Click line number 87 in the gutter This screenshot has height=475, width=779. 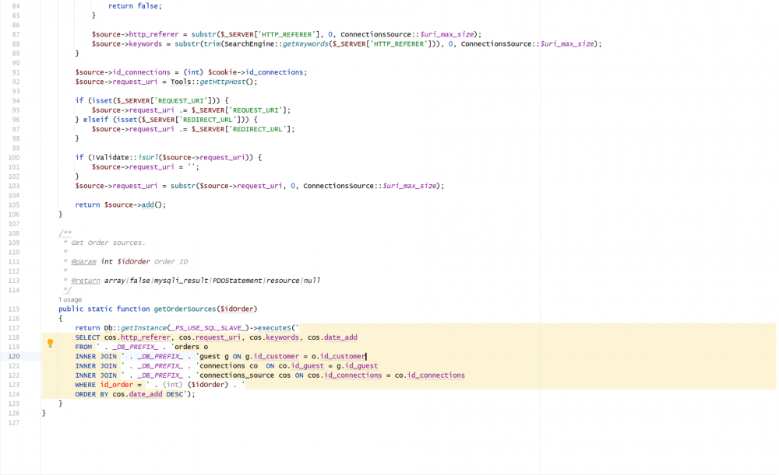pos(16,34)
